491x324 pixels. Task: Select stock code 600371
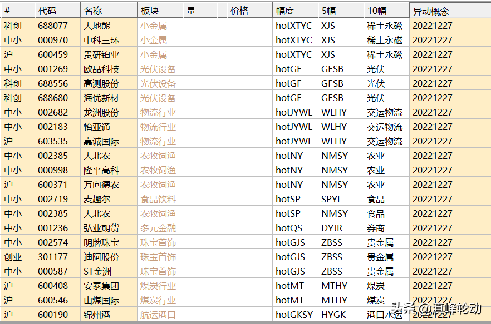click(x=58, y=185)
